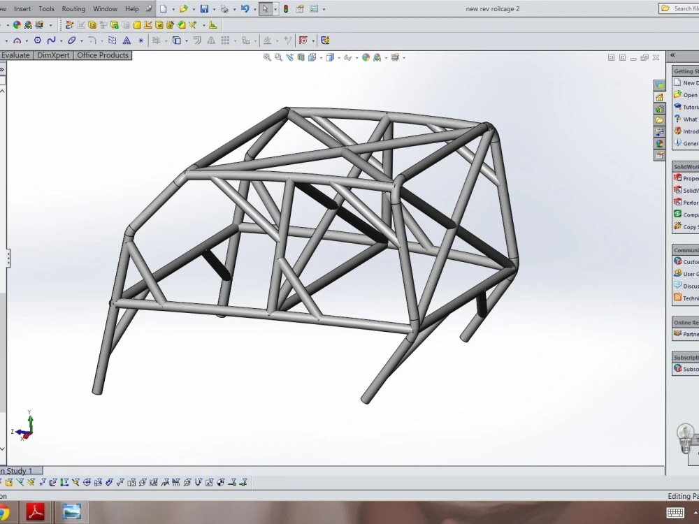This screenshot has width=699, height=524.
Task: Open dropdown arrow next to Undo
Action: (254, 9)
